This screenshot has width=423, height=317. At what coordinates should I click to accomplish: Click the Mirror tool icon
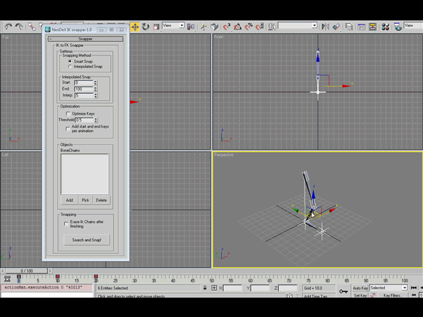pyautogui.click(x=325, y=26)
